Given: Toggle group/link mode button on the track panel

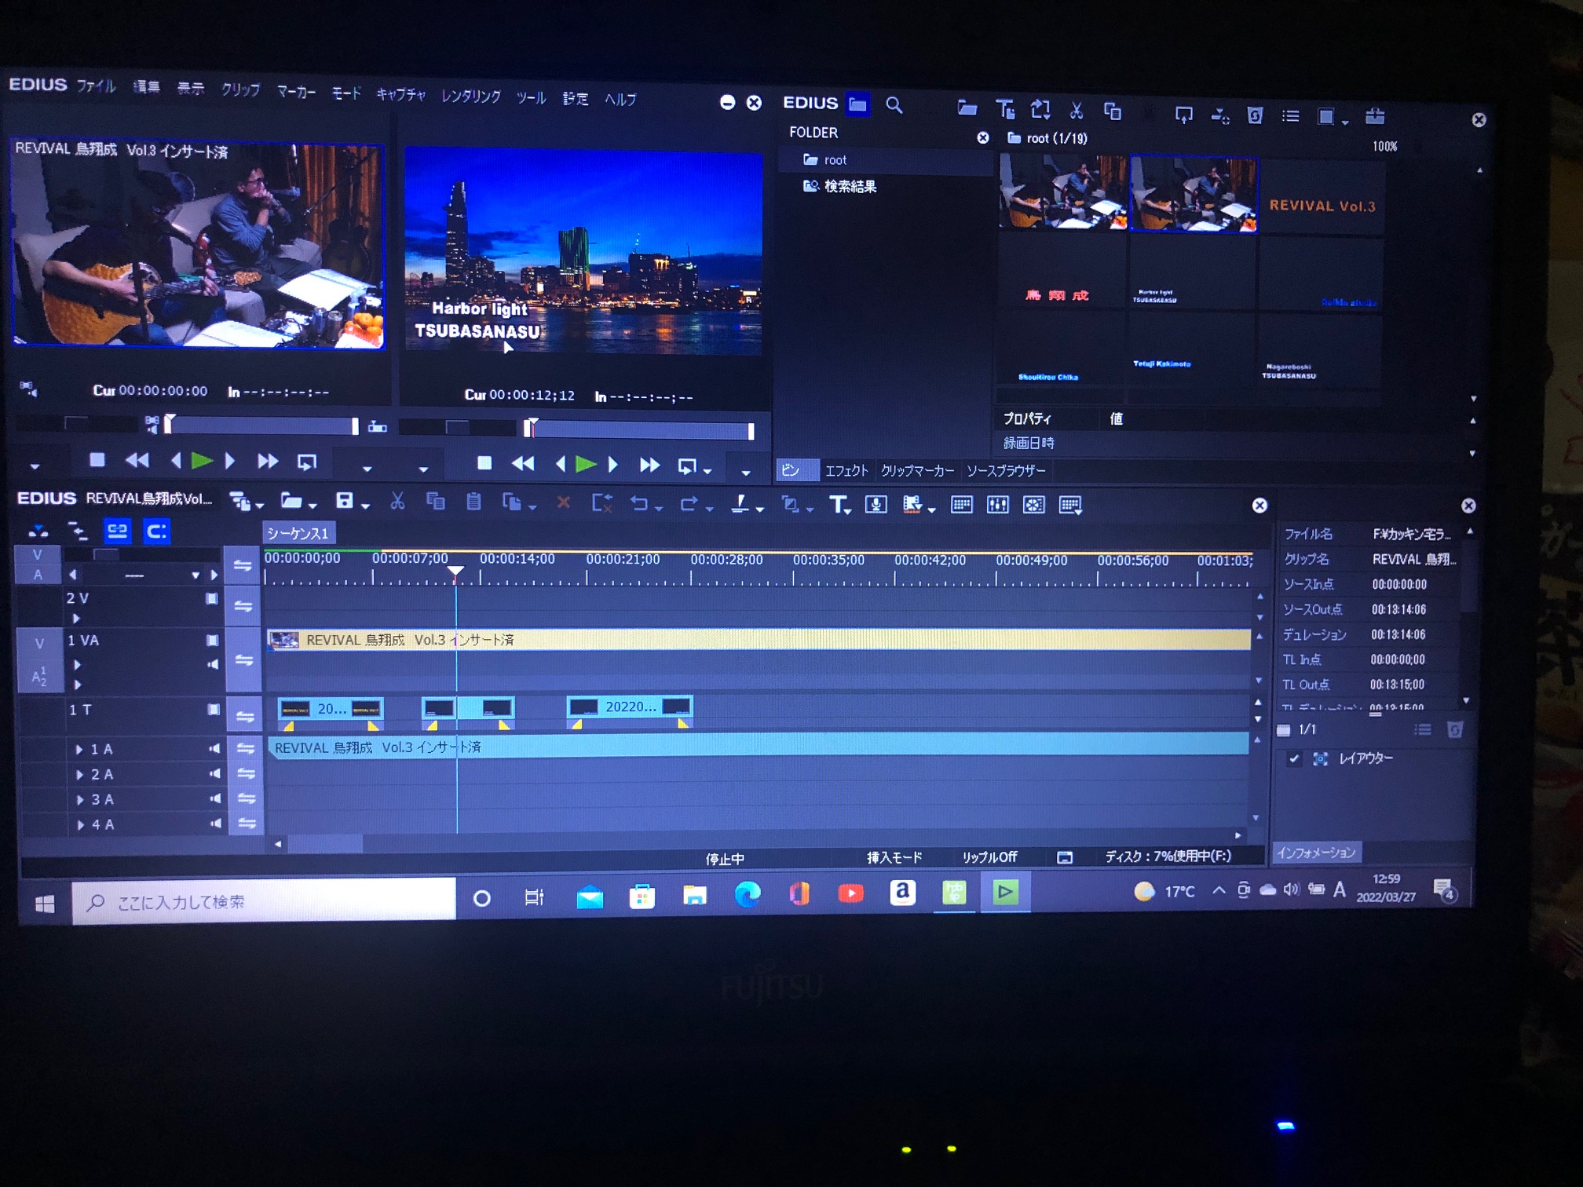Looking at the screenshot, I should [x=117, y=531].
